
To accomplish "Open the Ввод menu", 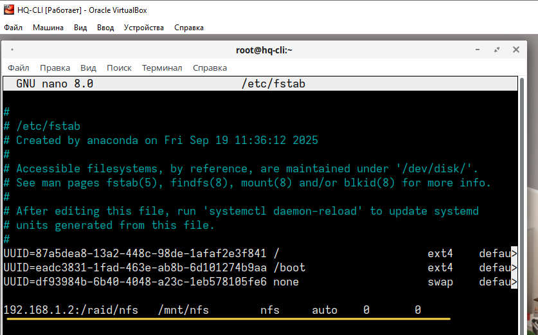I will click(105, 28).
